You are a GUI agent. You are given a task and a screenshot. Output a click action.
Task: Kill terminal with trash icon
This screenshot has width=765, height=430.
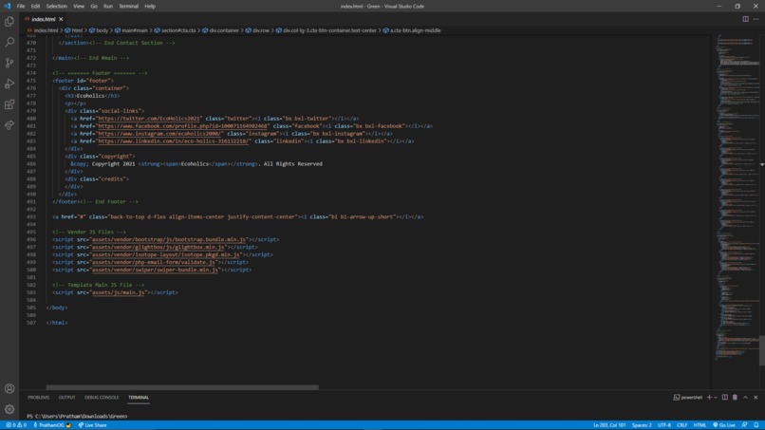click(736, 398)
